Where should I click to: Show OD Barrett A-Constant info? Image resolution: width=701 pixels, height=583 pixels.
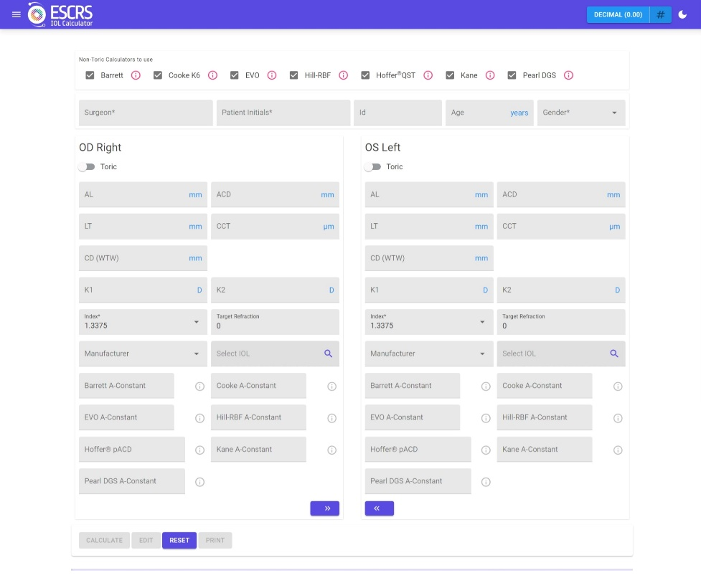200,387
